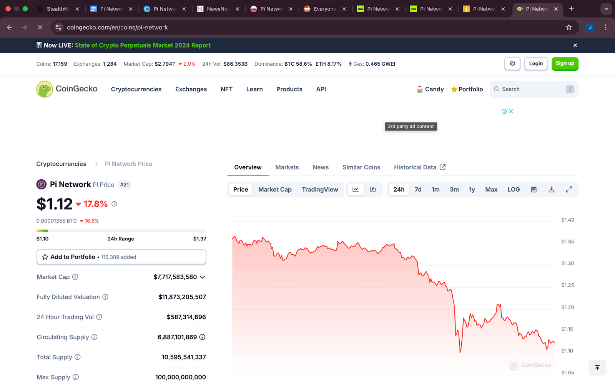Image resolution: width=615 pixels, height=384 pixels.
Task: Set chart range to Max
Action: 491,189
